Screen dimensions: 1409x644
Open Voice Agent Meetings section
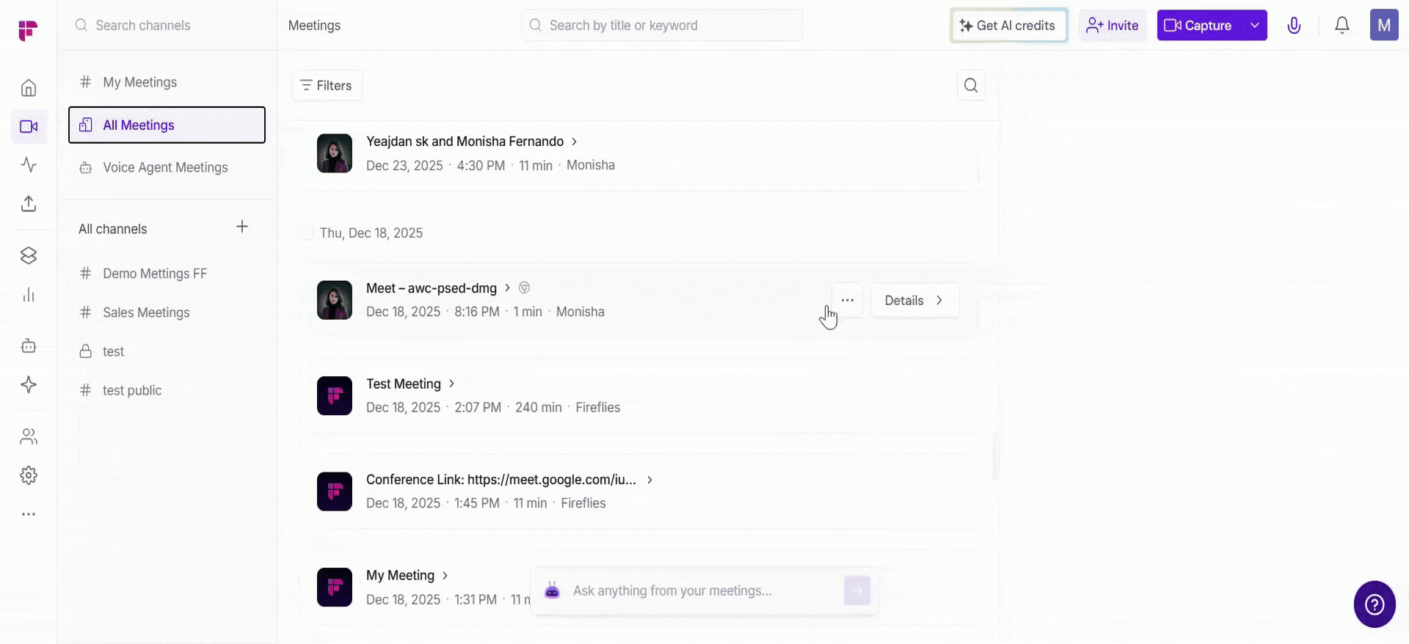click(165, 167)
